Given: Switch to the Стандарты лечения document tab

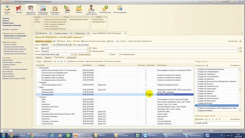Looking at the screenshot, I should [61, 33].
